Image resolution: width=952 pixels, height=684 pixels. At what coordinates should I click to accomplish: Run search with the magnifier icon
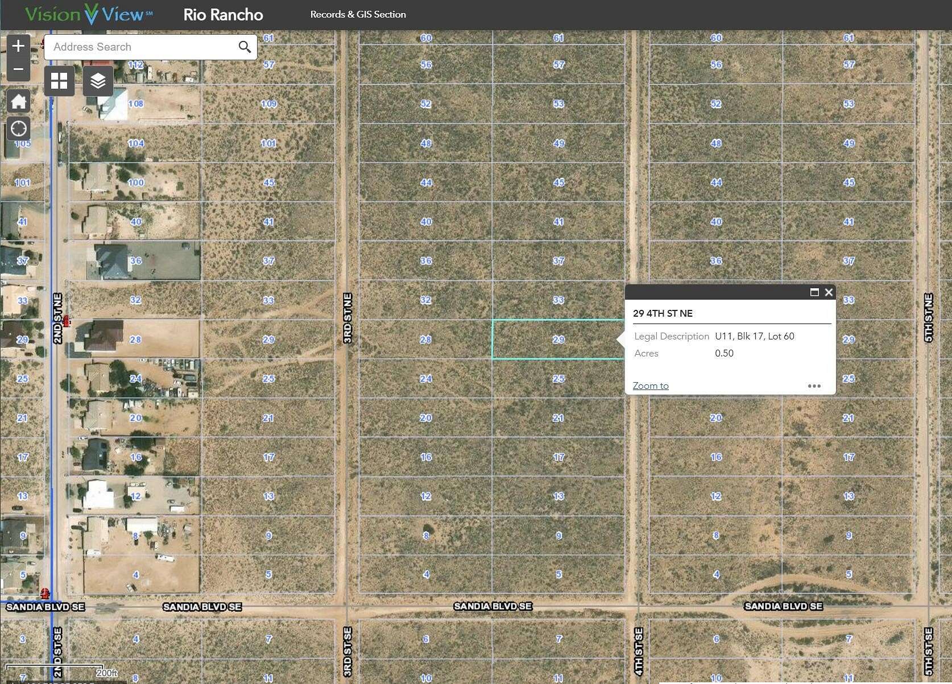245,47
